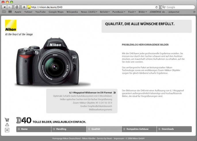Expand the PureBasic bookmarks folder
Screen dimensions: 197x141
coord(119,12)
